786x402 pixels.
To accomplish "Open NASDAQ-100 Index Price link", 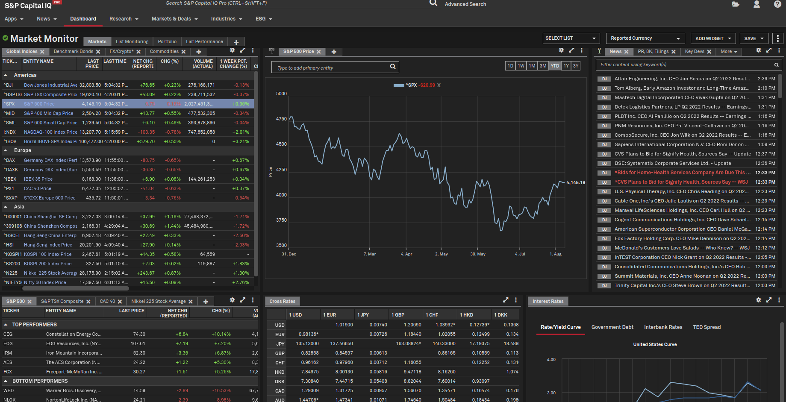I will (50, 132).
